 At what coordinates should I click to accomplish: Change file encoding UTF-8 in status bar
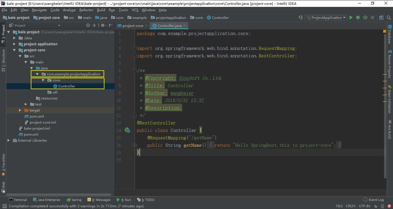coord(365,206)
